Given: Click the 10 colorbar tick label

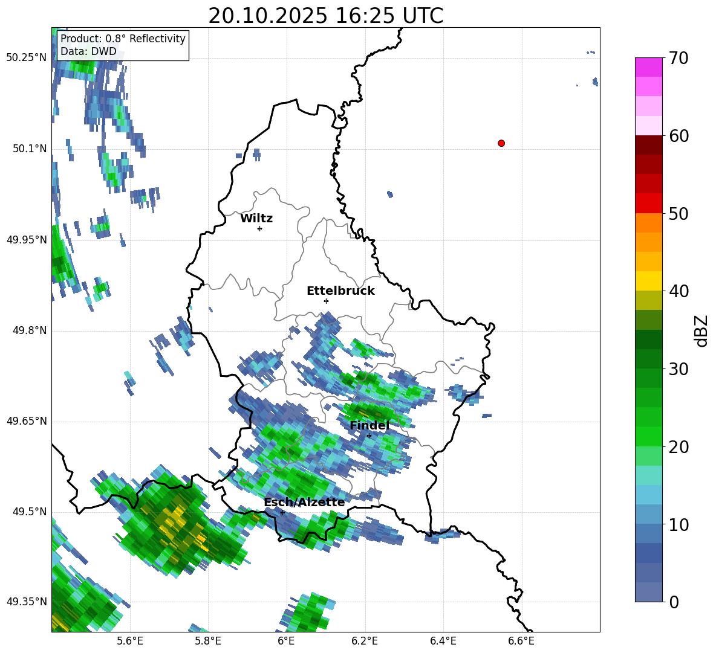Looking at the screenshot, I should tap(679, 524).
